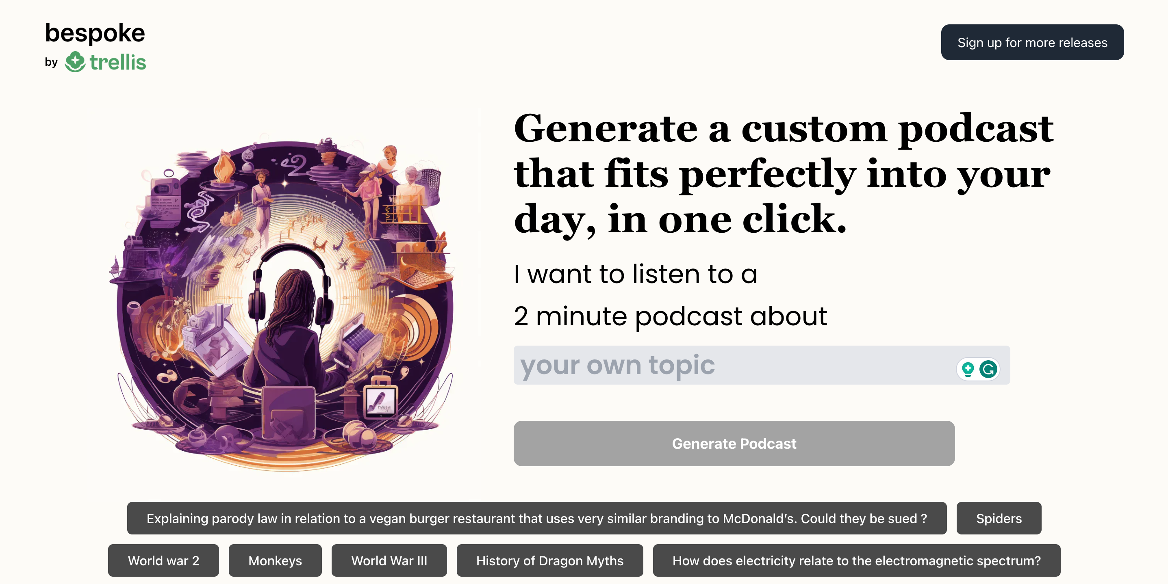Viewport: 1168px width, 584px height.
Task: Select the electricity and electromagnetic spectrum topic
Action: tap(856, 560)
